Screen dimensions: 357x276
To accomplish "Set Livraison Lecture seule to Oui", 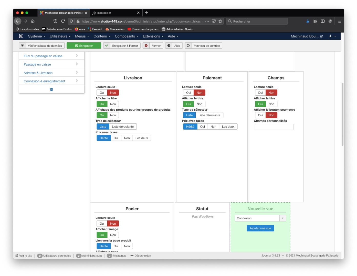I will tap(102, 93).
